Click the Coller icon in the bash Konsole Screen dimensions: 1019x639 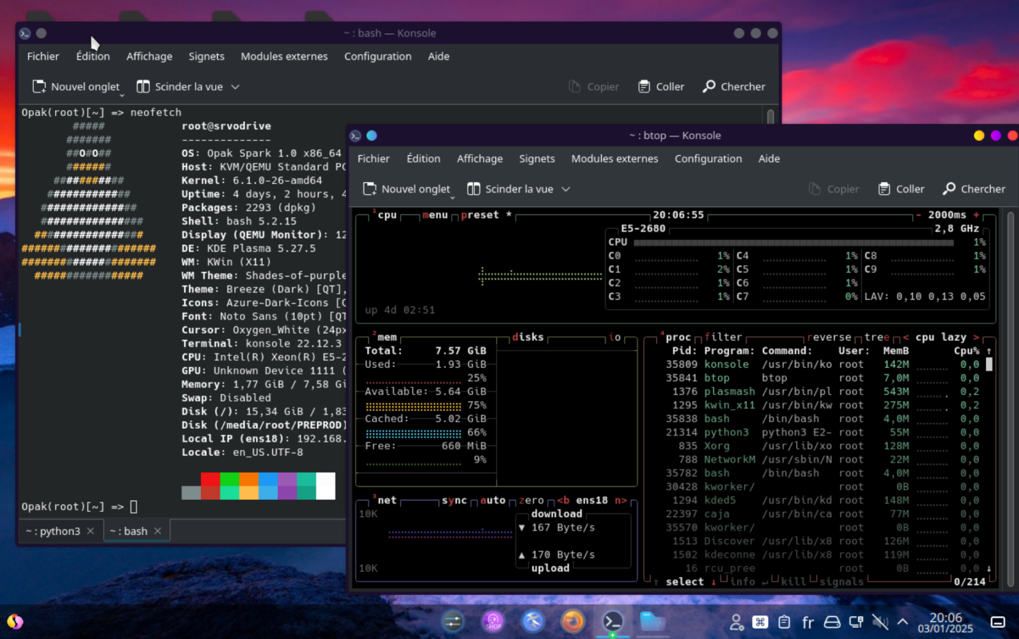644,87
